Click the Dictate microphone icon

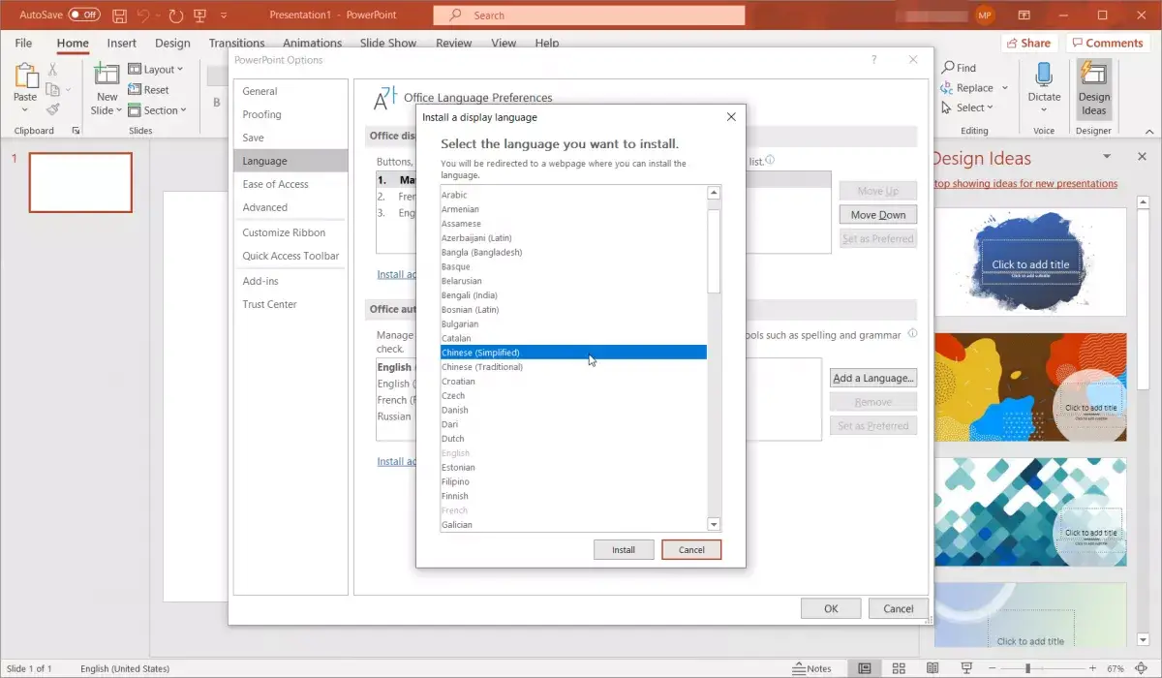(1044, 76)
